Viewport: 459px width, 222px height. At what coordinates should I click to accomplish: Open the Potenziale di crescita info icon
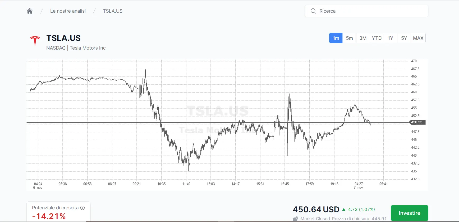82,208
